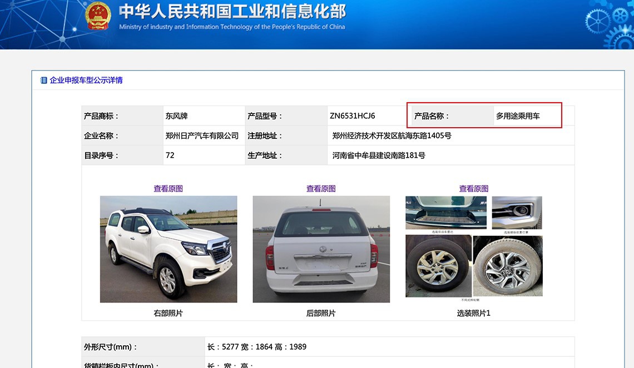Click the document icon beside 企业申报车型公示详情

(44, 80)
